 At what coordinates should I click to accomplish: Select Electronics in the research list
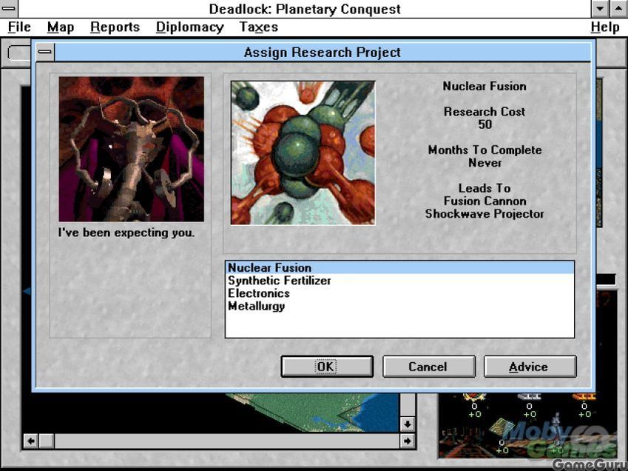[399, 293]
